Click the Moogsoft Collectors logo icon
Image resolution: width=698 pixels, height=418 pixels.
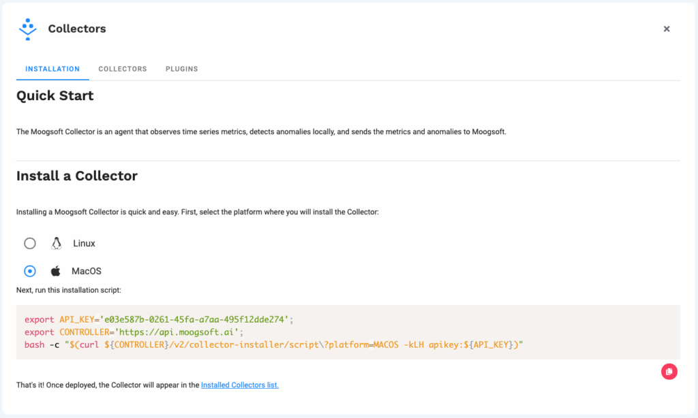(x=27, y=29)
